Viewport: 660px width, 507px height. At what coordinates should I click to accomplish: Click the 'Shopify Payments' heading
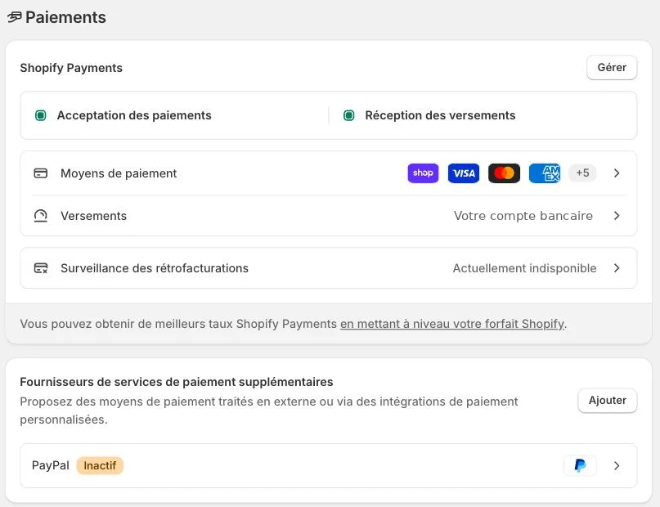tap(71, 68)
